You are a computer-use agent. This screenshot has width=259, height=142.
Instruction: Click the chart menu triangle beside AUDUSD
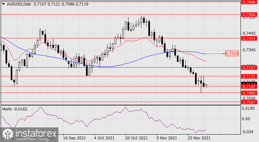tap(4, 4)
